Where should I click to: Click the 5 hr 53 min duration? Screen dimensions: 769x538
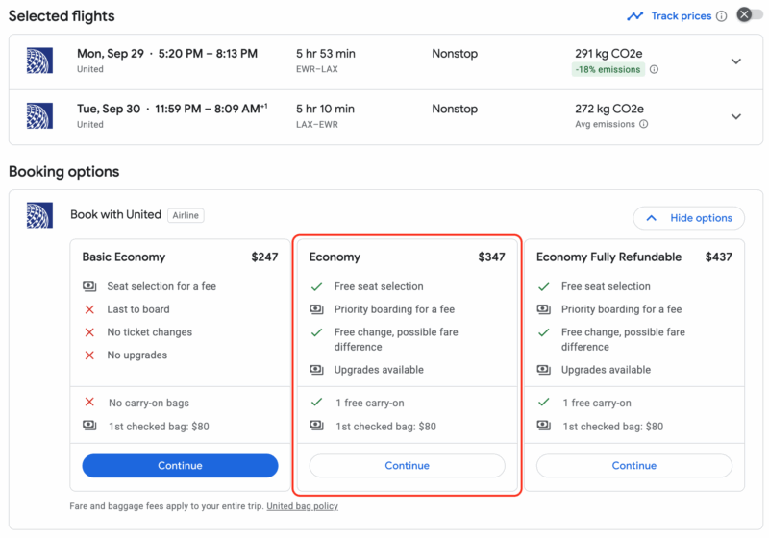pos(326,54)
